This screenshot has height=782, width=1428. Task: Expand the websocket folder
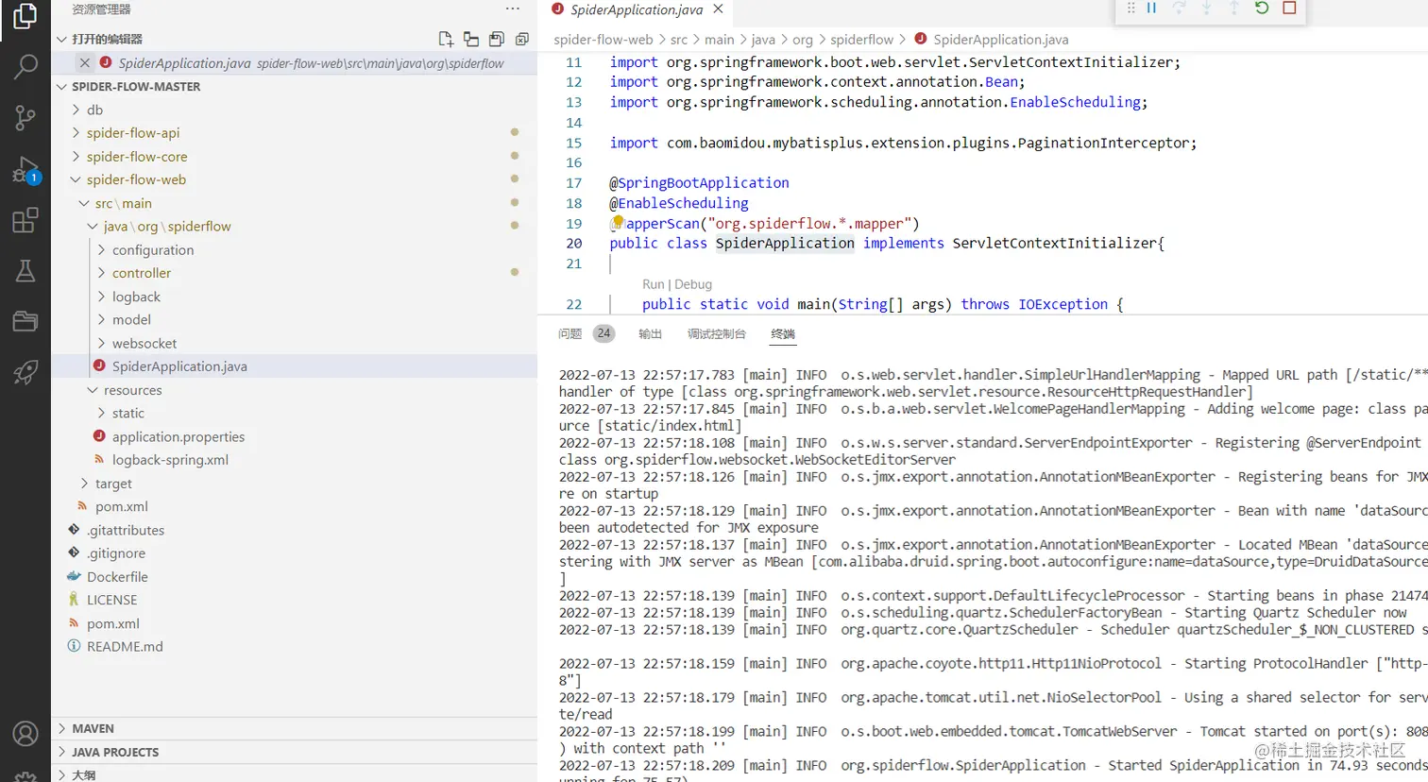(102, 343)
